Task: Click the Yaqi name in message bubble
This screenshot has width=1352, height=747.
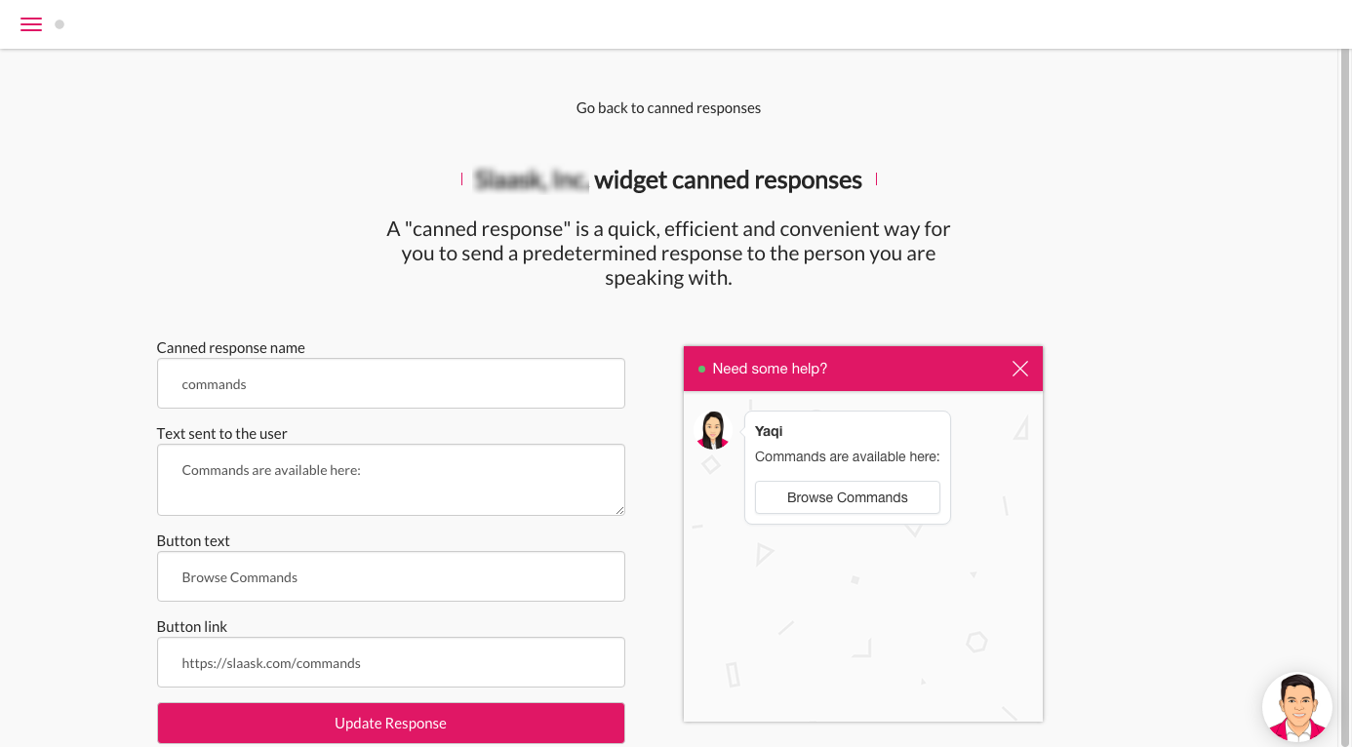Action: [x=769, y=431]
